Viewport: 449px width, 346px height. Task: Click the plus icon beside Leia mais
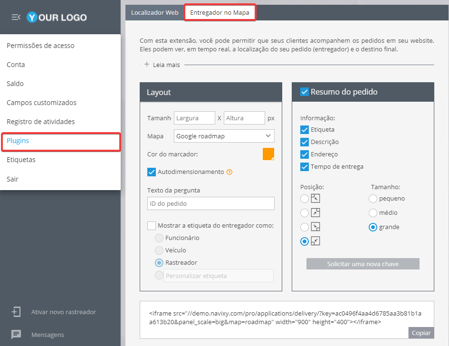(147, 65)
